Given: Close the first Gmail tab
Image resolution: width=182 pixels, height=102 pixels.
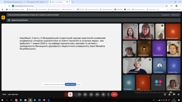Looking at the screenshot, I should click(x=24, y=2).
